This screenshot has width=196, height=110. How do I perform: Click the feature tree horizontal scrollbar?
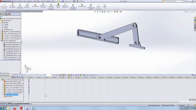pyautogui.click(x=5, y=73)
